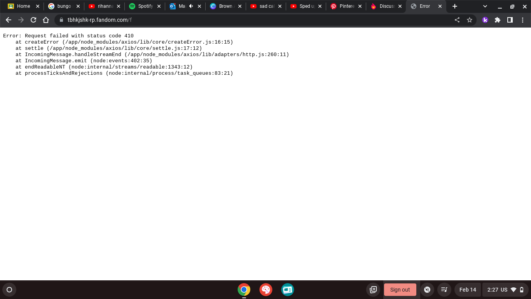Viewport: 531px width, 299px height.
Task: Switch to the Spotify tab
Action: [x=144, y=6]
